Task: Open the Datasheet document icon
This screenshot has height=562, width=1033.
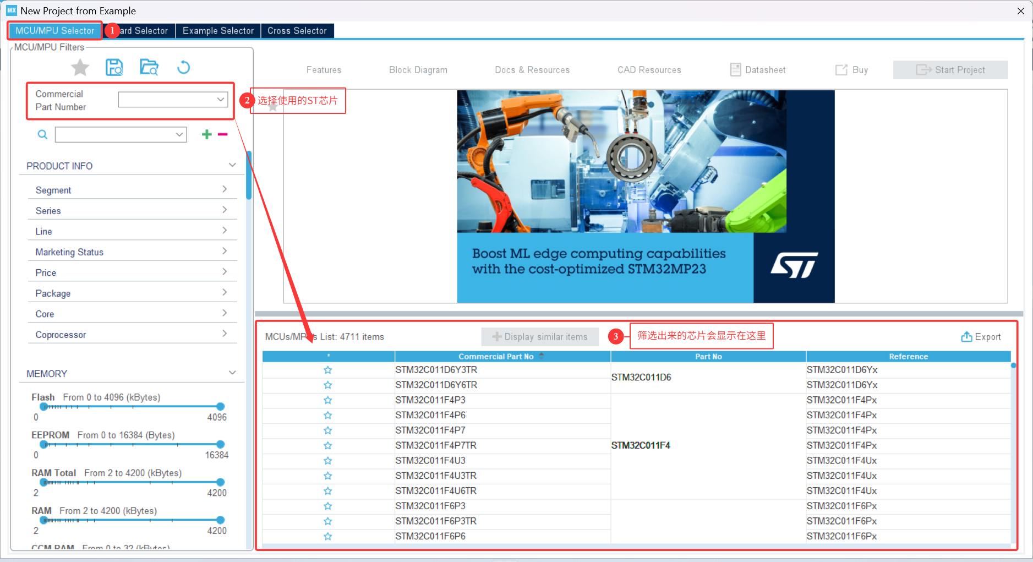Action: (735, 70)
